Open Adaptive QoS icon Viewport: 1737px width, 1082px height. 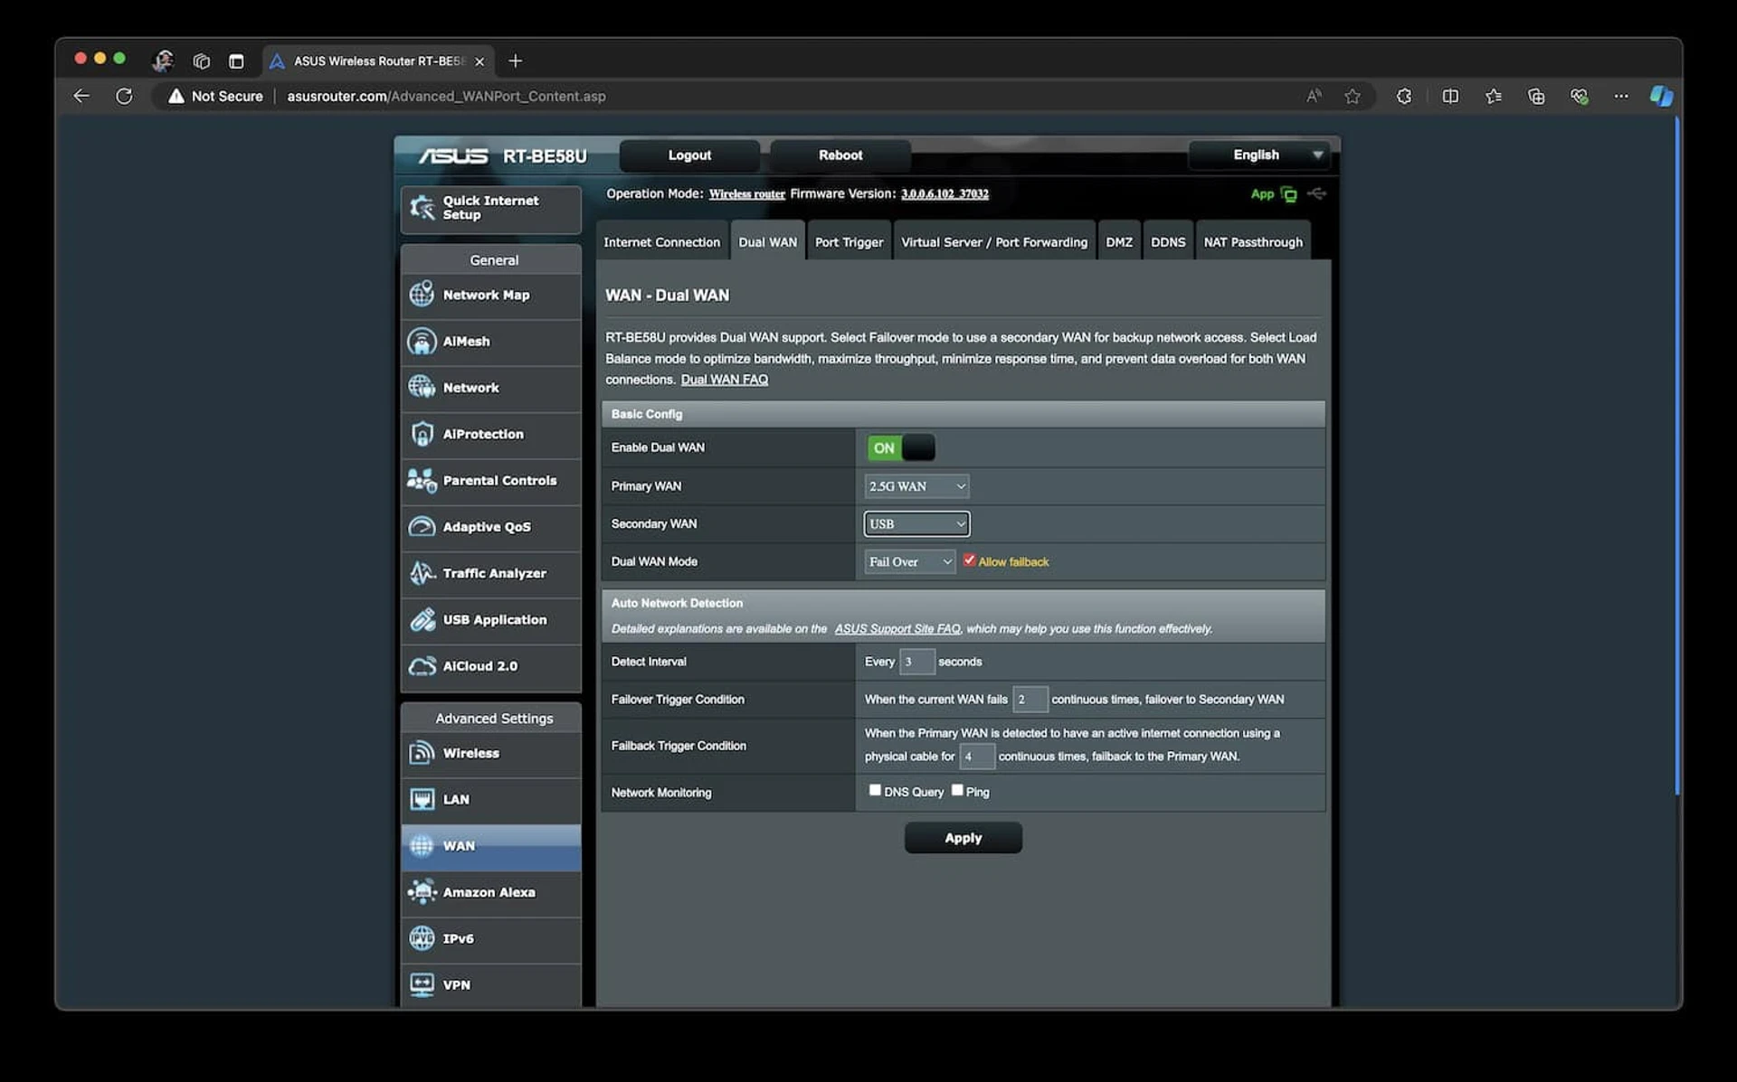pyautogui.click(x=422, y=526)
